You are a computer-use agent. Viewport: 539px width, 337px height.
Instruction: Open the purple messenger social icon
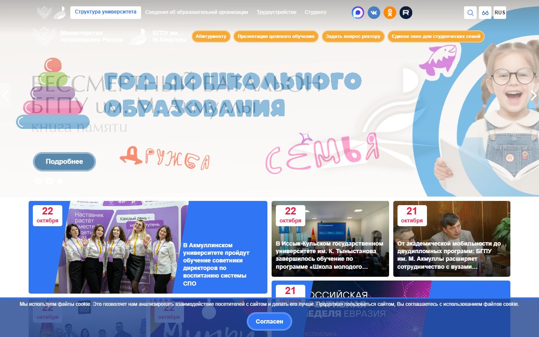tap(358, 13)
